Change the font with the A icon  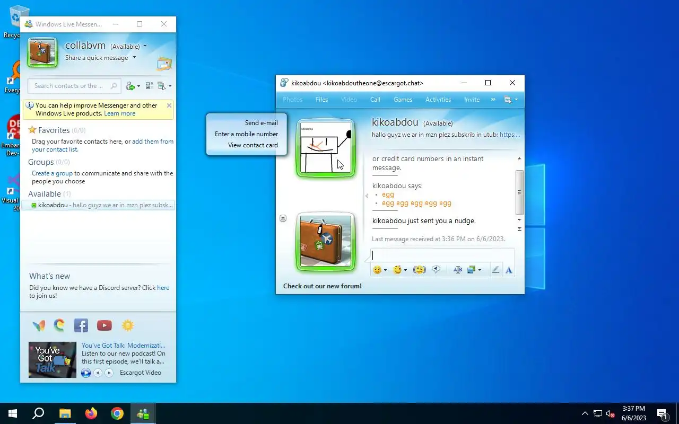click(509, 270)
